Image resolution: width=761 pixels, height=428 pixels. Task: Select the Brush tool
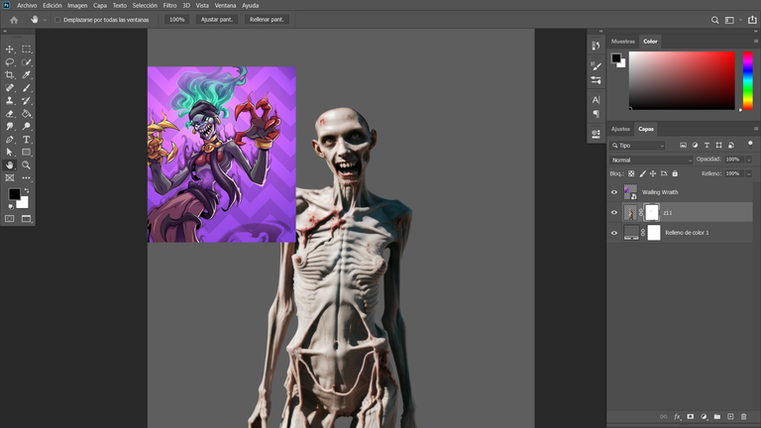click(x=26, y=88)
